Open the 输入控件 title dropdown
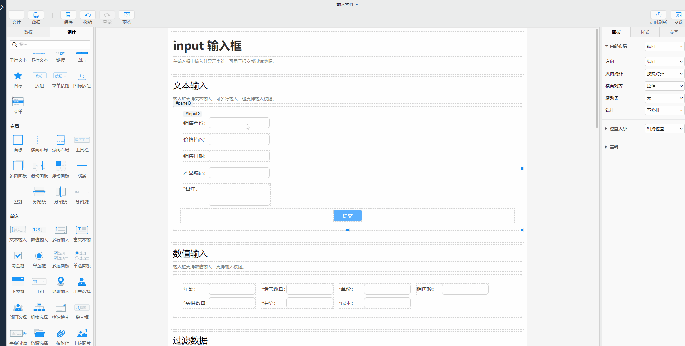The height and width of the screenshot is (346, 685). coord(347,5)
